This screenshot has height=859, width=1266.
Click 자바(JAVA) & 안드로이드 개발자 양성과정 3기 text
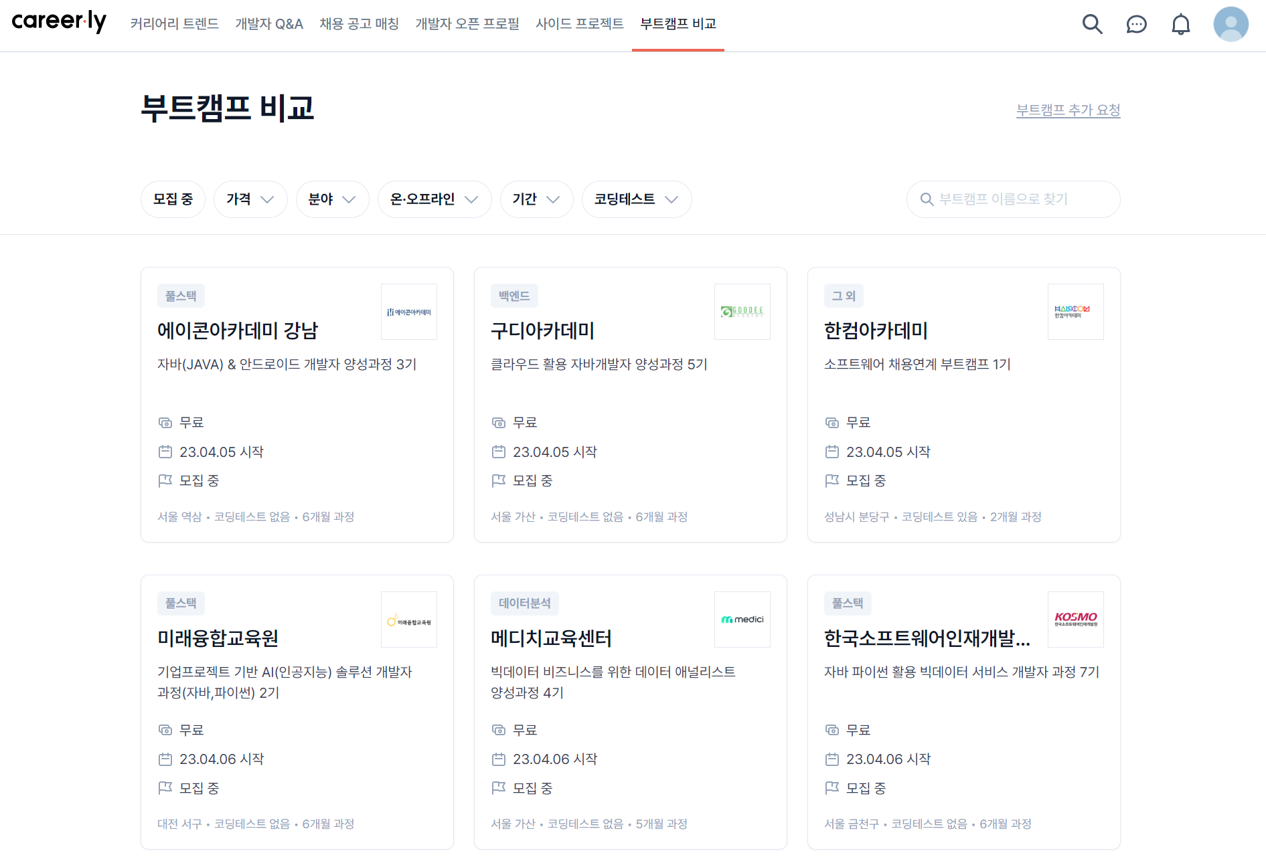pyautogui.click(x=287, y=364)
